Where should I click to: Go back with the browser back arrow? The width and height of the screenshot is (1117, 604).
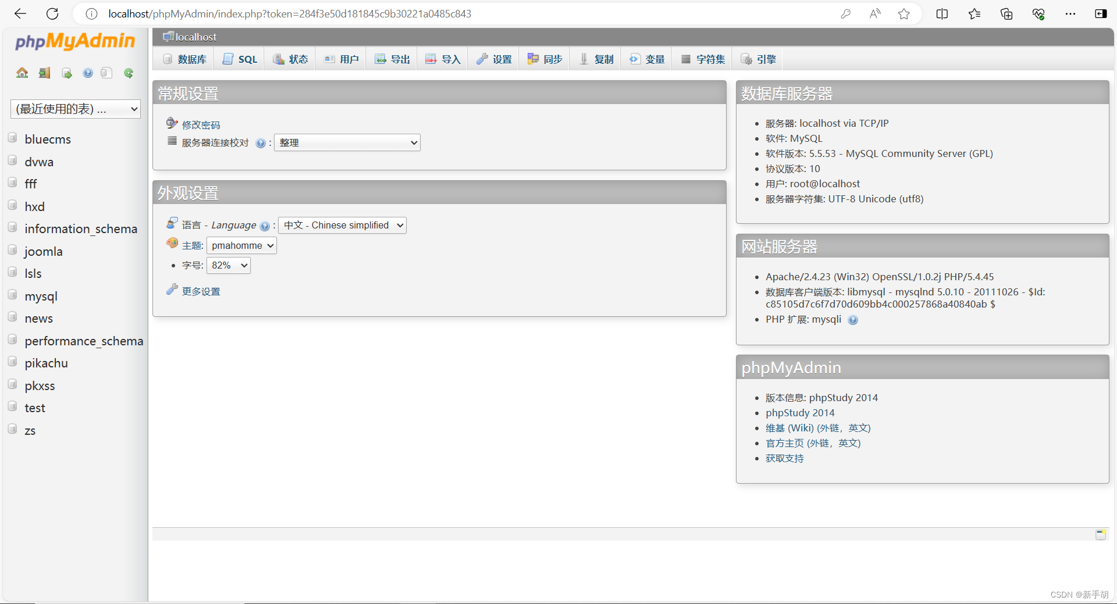tap(20, 13)
